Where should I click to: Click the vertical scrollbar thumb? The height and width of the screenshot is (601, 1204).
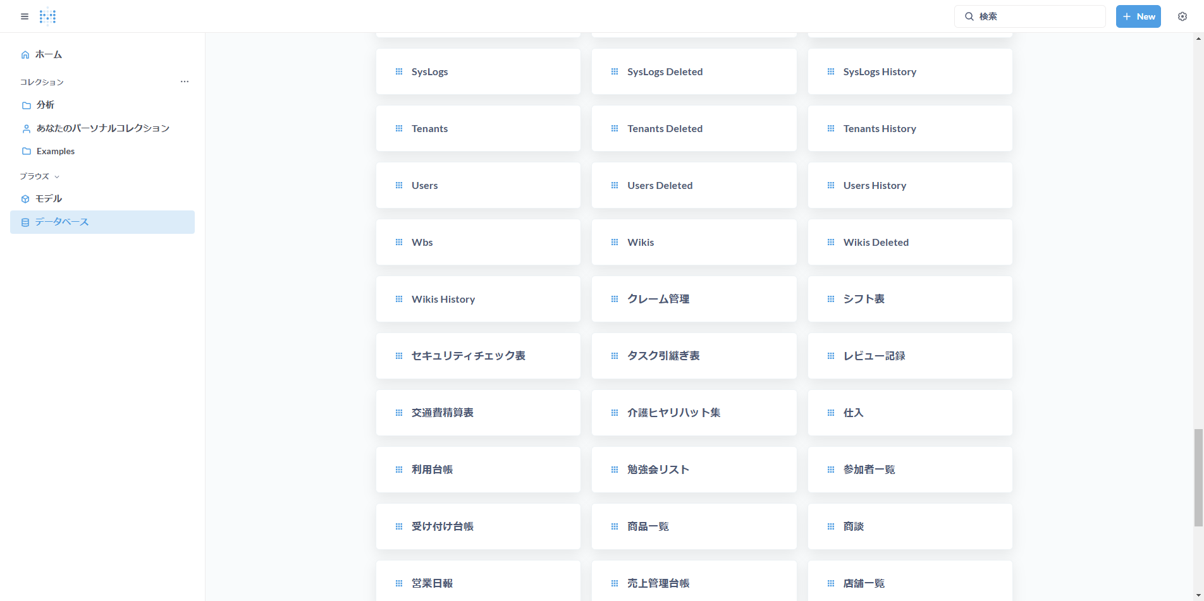tap(1198, 477)
